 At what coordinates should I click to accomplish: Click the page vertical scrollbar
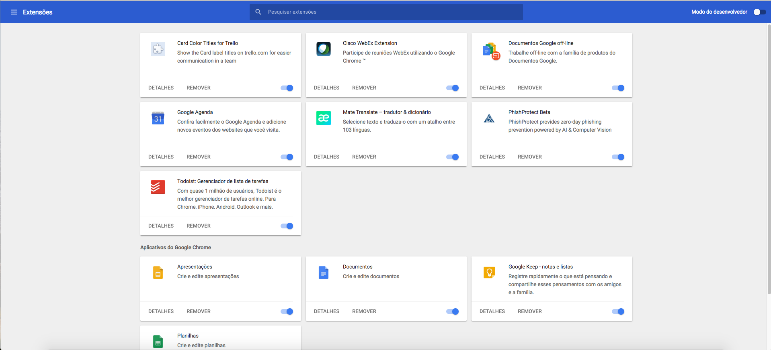769,159
